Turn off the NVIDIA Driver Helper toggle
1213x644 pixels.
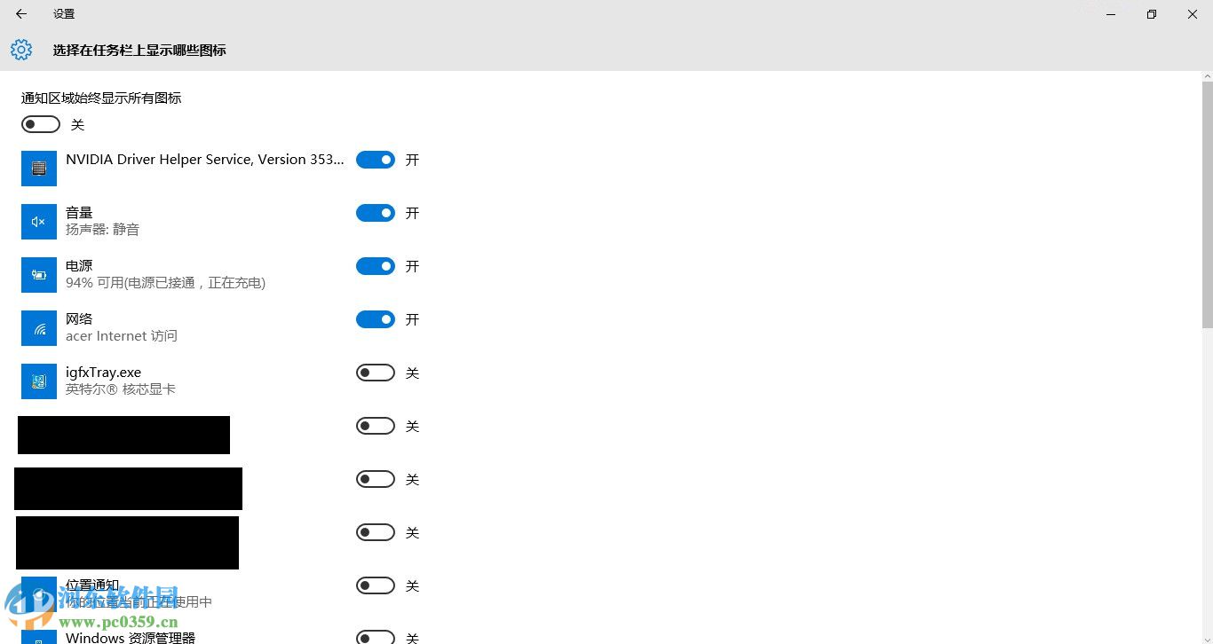376,160
